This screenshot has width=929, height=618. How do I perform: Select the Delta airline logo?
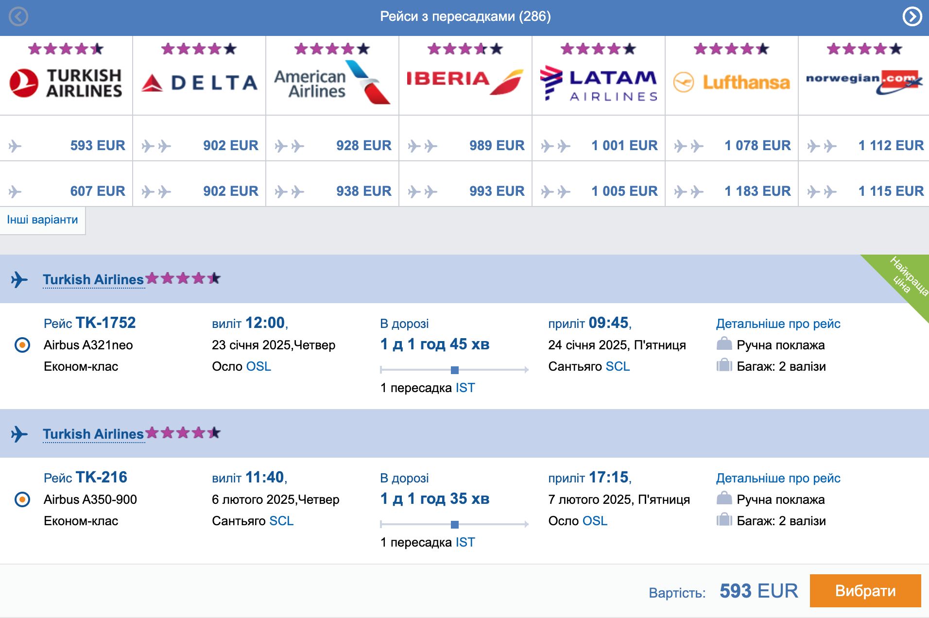click(x=199, y=83)
